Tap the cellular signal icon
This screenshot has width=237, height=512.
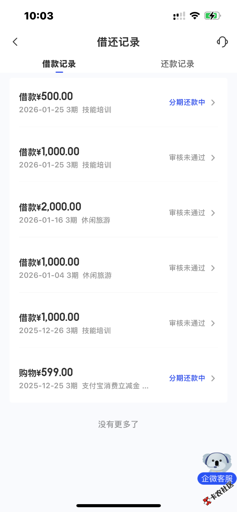[179, 16]
